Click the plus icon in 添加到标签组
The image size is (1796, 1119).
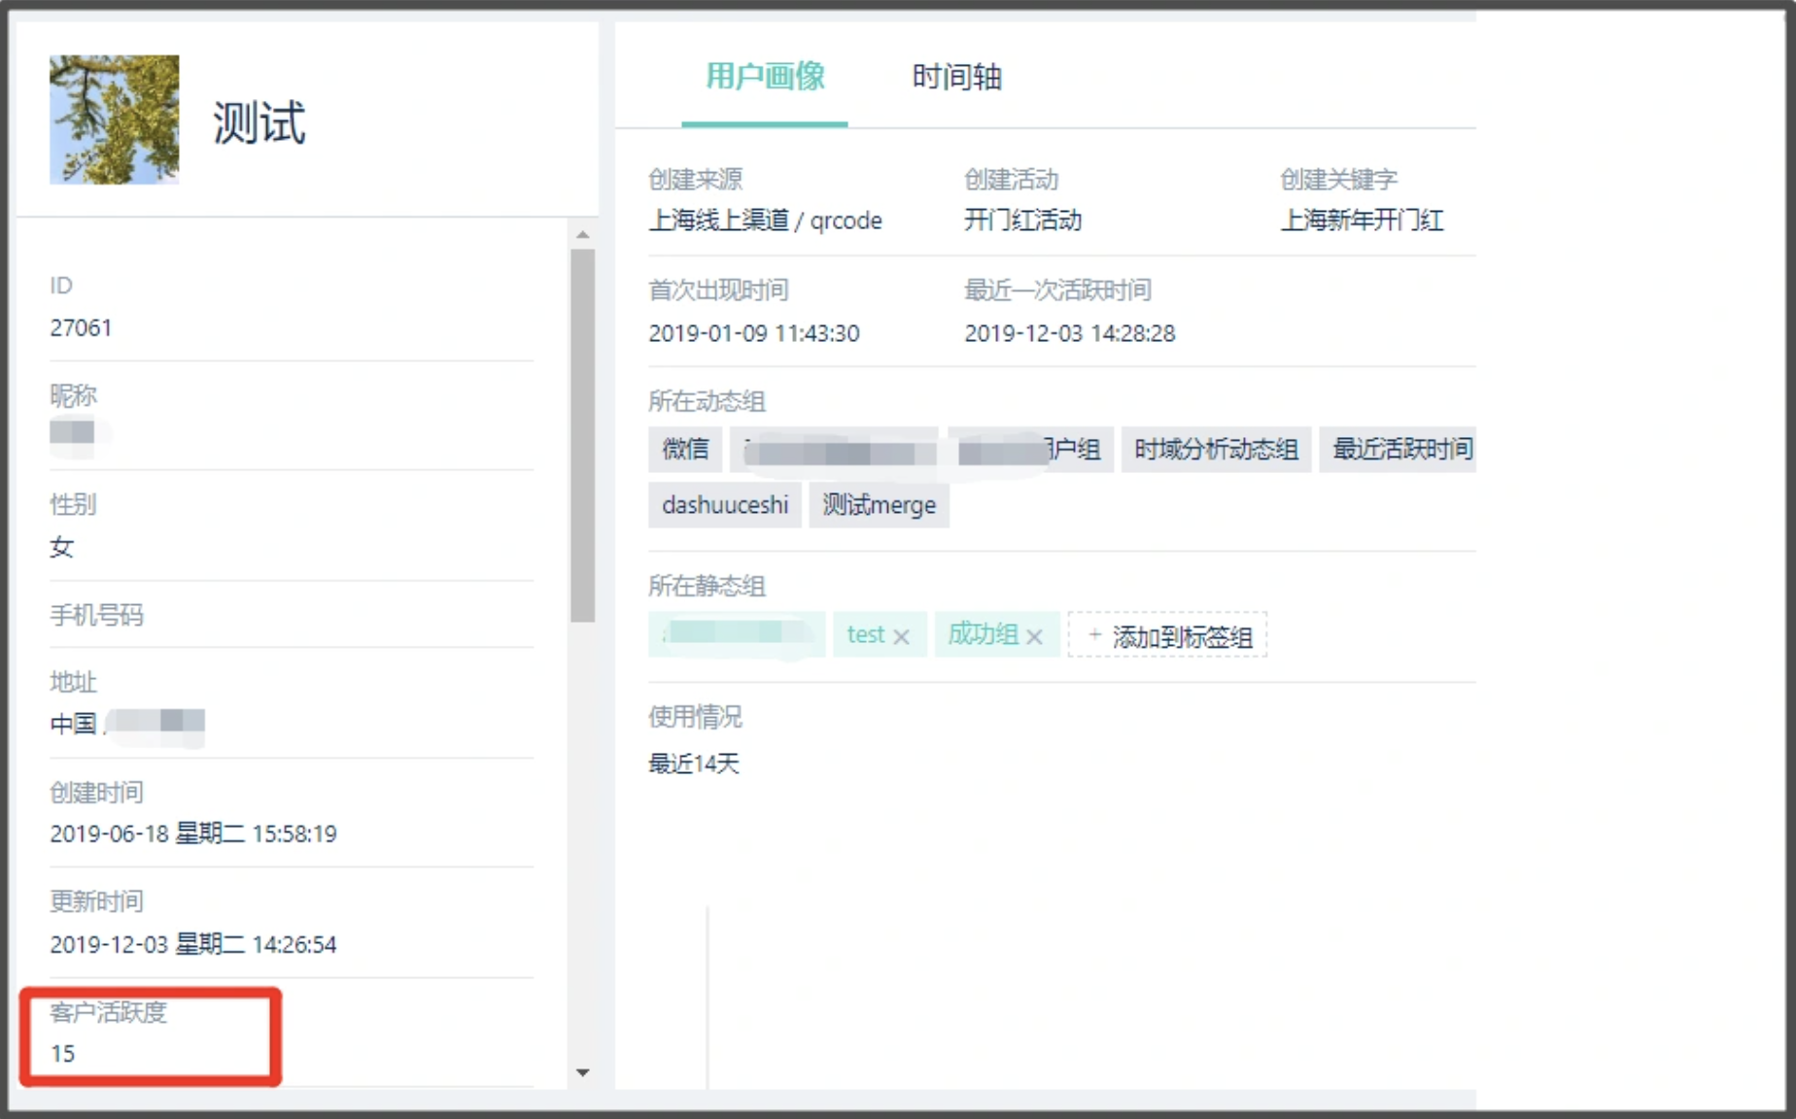1094,635
